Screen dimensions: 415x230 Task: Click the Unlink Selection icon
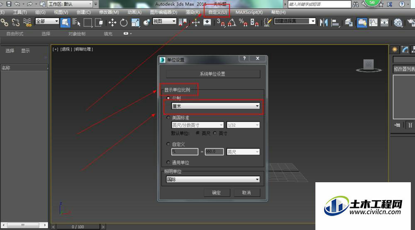(x=16, y=22)
